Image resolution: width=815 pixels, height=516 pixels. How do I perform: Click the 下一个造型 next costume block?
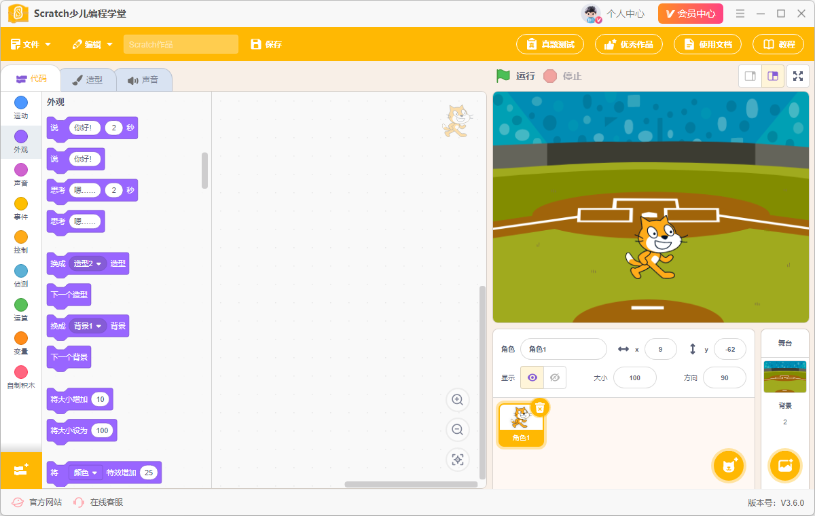pyautogui.click(x=69, y=295)
